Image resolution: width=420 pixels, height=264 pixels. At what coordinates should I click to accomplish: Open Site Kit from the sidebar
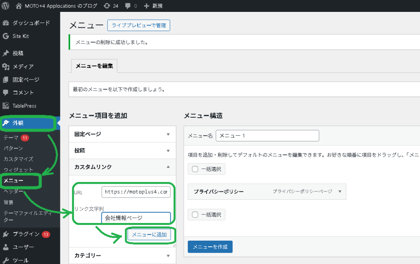(21, 36)
